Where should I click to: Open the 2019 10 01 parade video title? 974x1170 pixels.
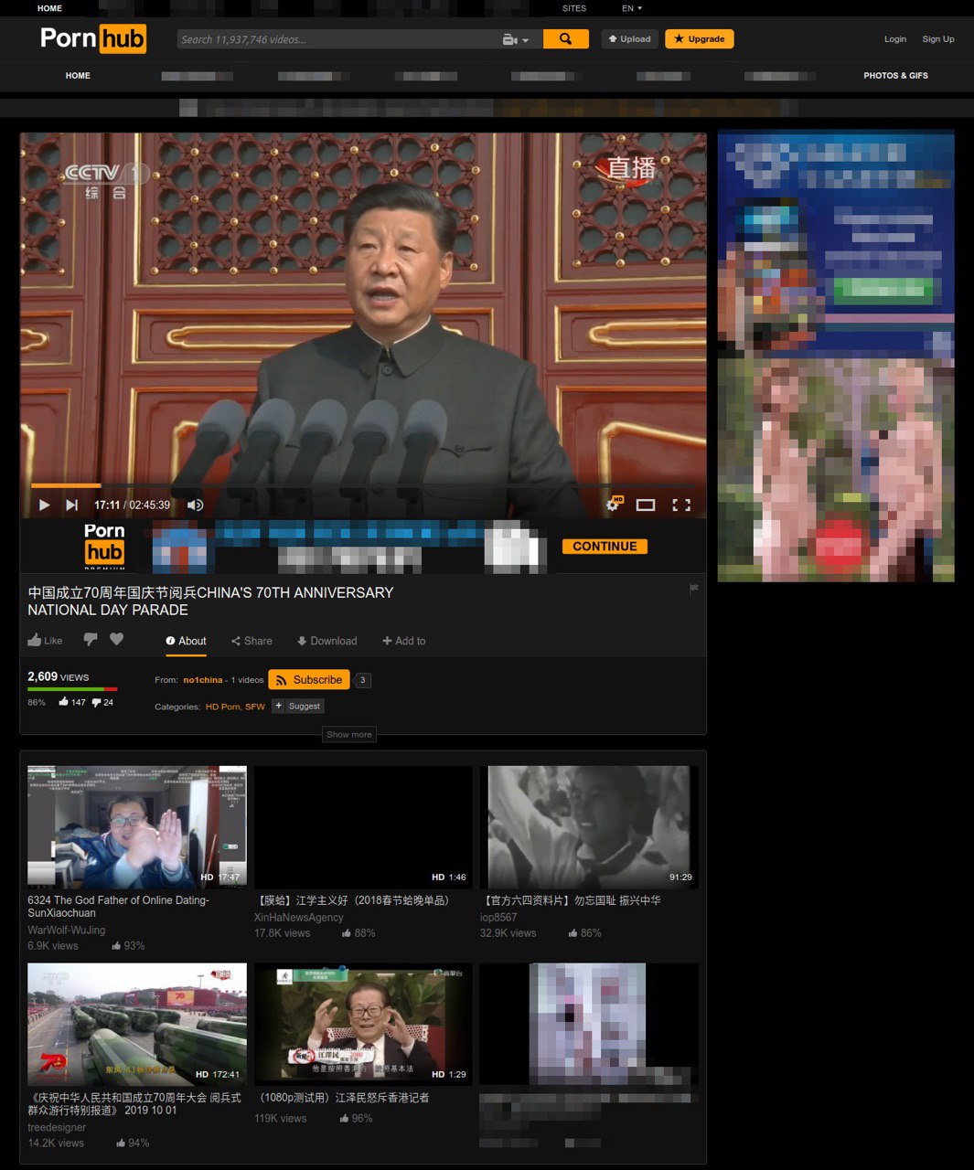(135, 1104)
